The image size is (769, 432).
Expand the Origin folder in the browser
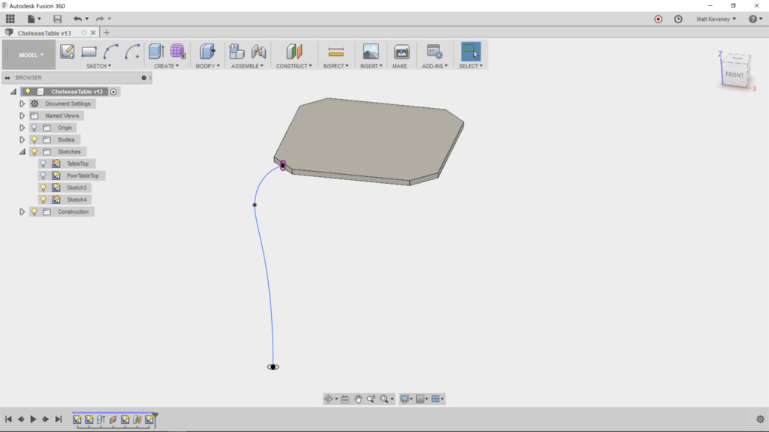21,127
